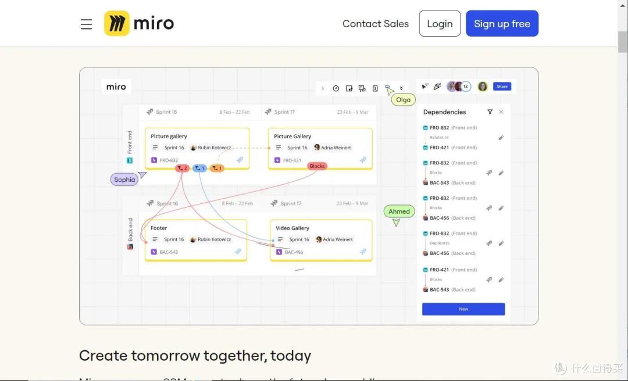Select the sticky note tool icon
This screenshot has width=628, height=381.
point(349,88)
